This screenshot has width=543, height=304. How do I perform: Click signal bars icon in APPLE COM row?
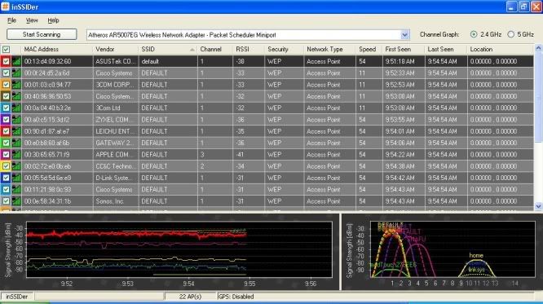16,154
